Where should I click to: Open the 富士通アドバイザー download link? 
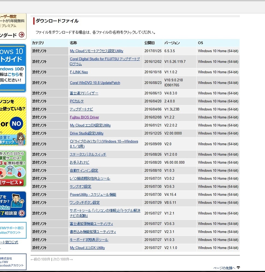84,93
